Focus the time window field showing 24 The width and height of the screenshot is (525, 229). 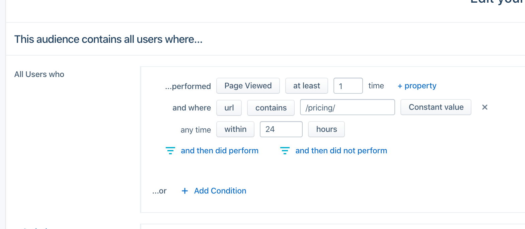pyautogui.click(x=281, y=129)
